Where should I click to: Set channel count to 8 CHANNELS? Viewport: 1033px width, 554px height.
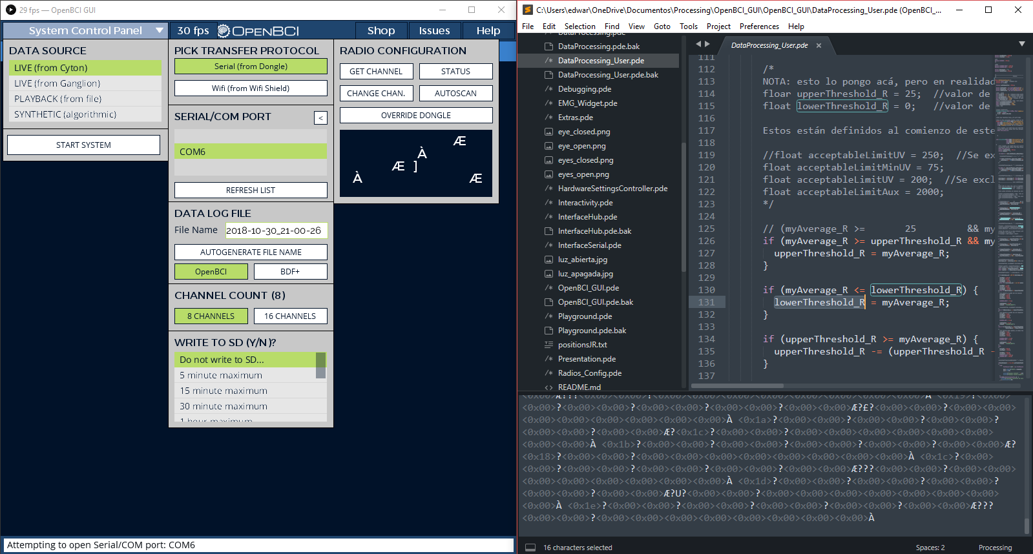tap(211, 316)
